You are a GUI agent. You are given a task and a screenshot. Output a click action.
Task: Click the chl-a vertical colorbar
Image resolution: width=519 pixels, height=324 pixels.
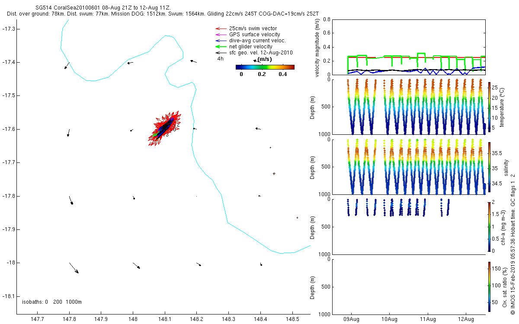point(490,226)
